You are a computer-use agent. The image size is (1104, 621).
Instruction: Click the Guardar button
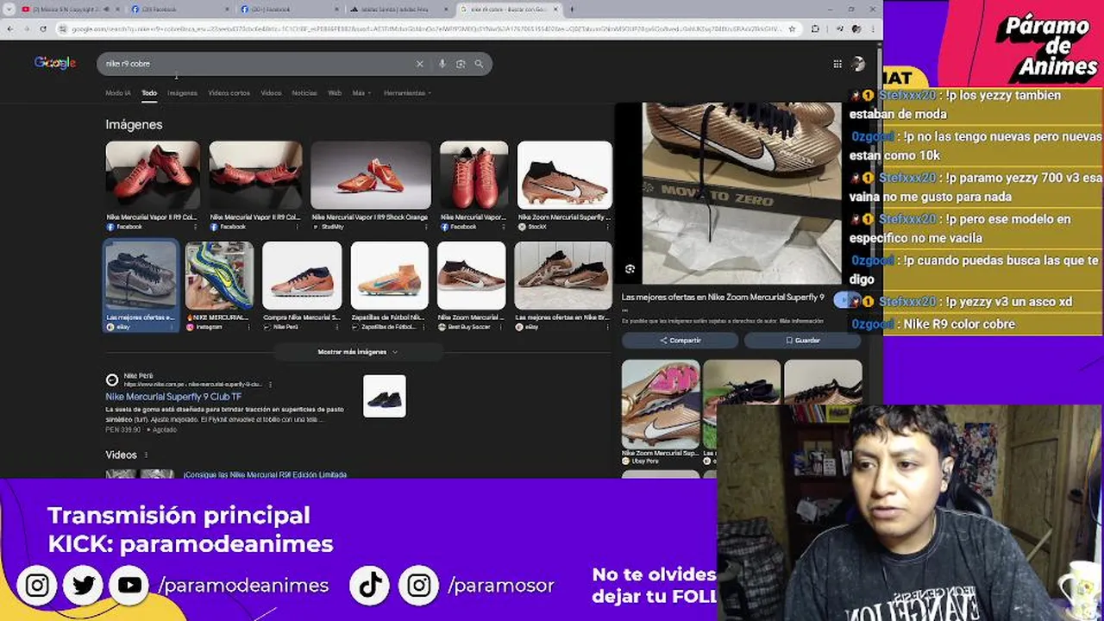pyautogui.click(x=803, y=341)
